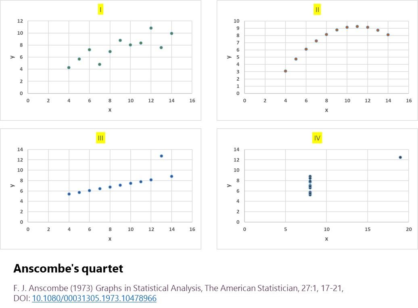Click the outlier point in chart III
The height and width of the screenshot is (308, 418).
(x=161, y=156)
